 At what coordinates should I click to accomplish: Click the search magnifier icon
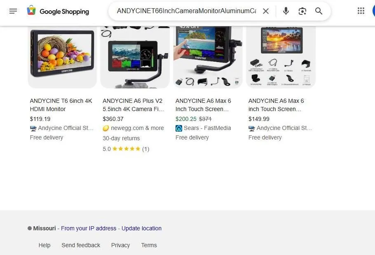(x=319, y=11)
